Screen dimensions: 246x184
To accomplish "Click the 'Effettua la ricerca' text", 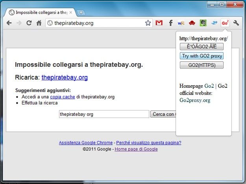I will click(x=39, y=103).
